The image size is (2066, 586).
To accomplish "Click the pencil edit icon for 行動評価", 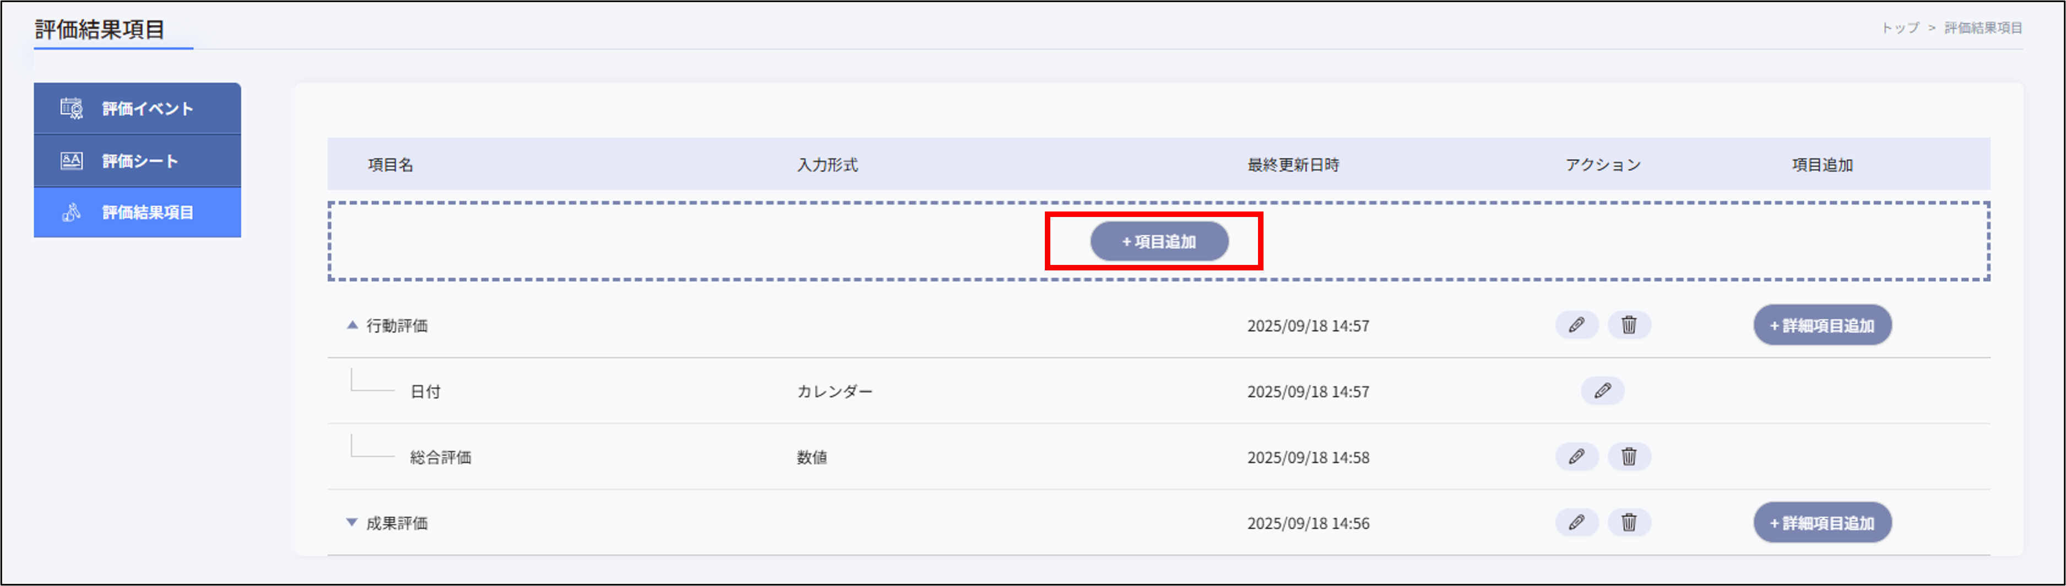I will [1577, 325].
